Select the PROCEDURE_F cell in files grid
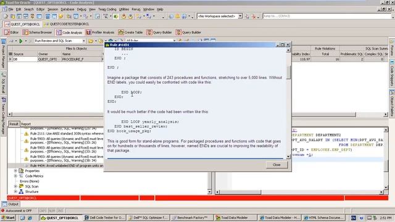395x222 pixels. point(81,59)
